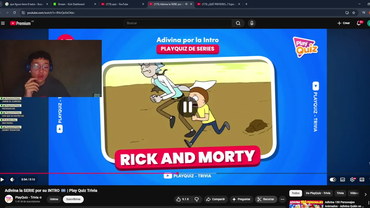This screenshot has height=208, width=370.
Task: Open Adivina 150 Personajes Animados title
Action: 344,204
